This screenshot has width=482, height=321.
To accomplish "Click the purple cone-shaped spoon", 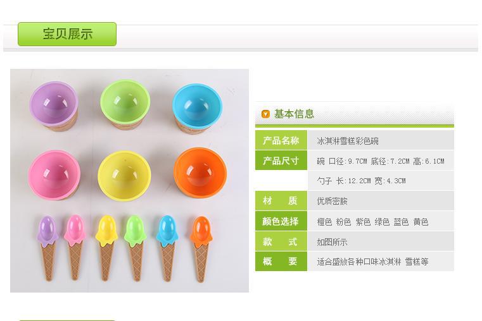I will point(48,248).
